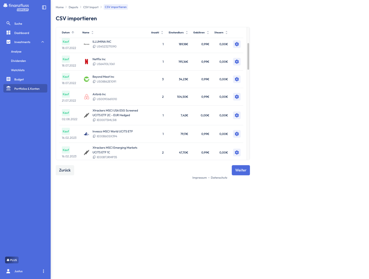Click the Portfolios & Konten bank icon
The image size is (369, 279).
tap(9, 88)
